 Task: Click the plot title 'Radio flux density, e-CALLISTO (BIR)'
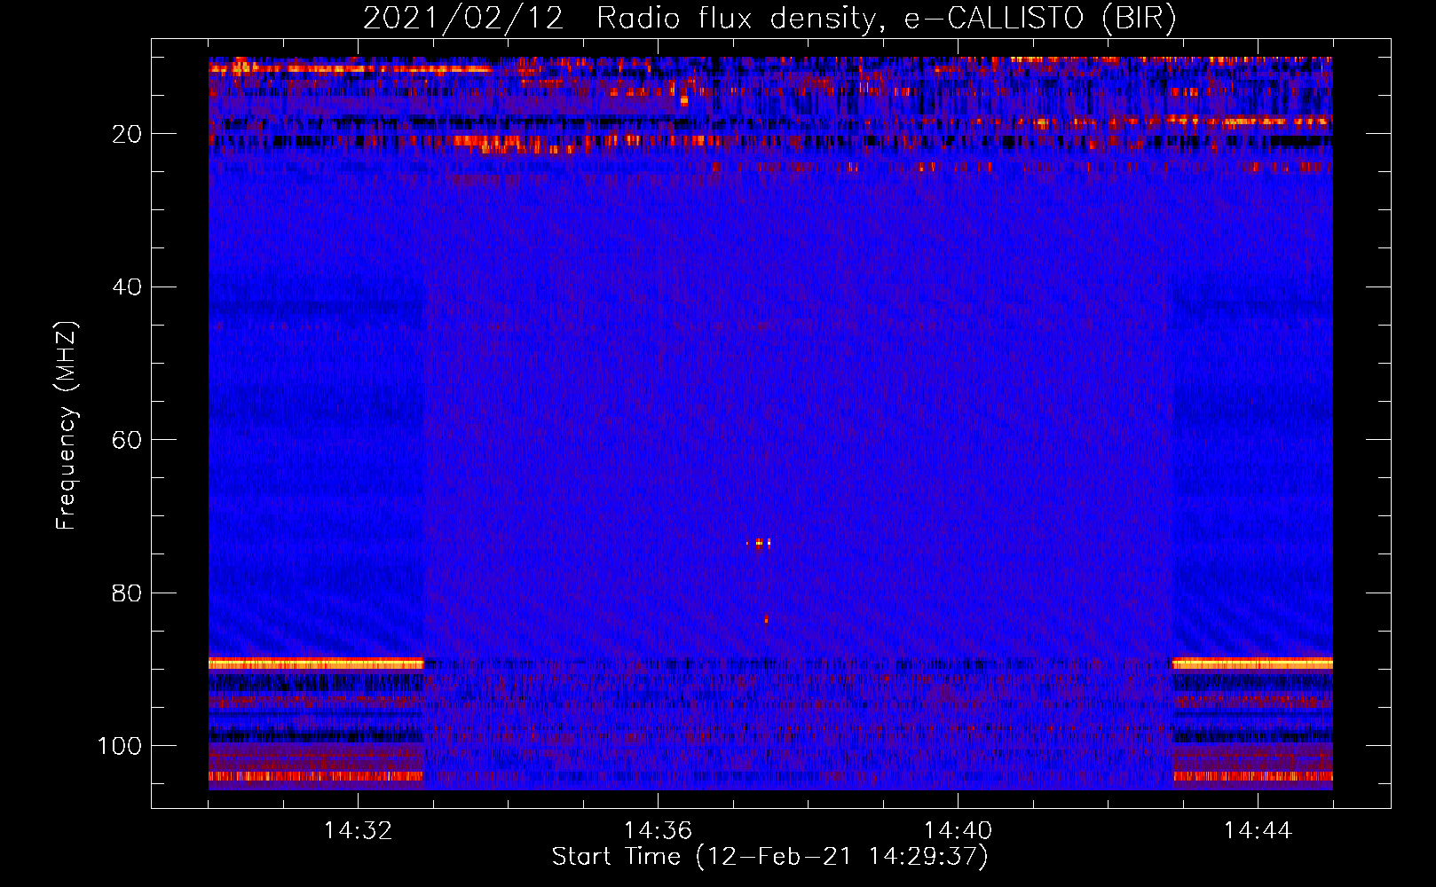(886, 19)
